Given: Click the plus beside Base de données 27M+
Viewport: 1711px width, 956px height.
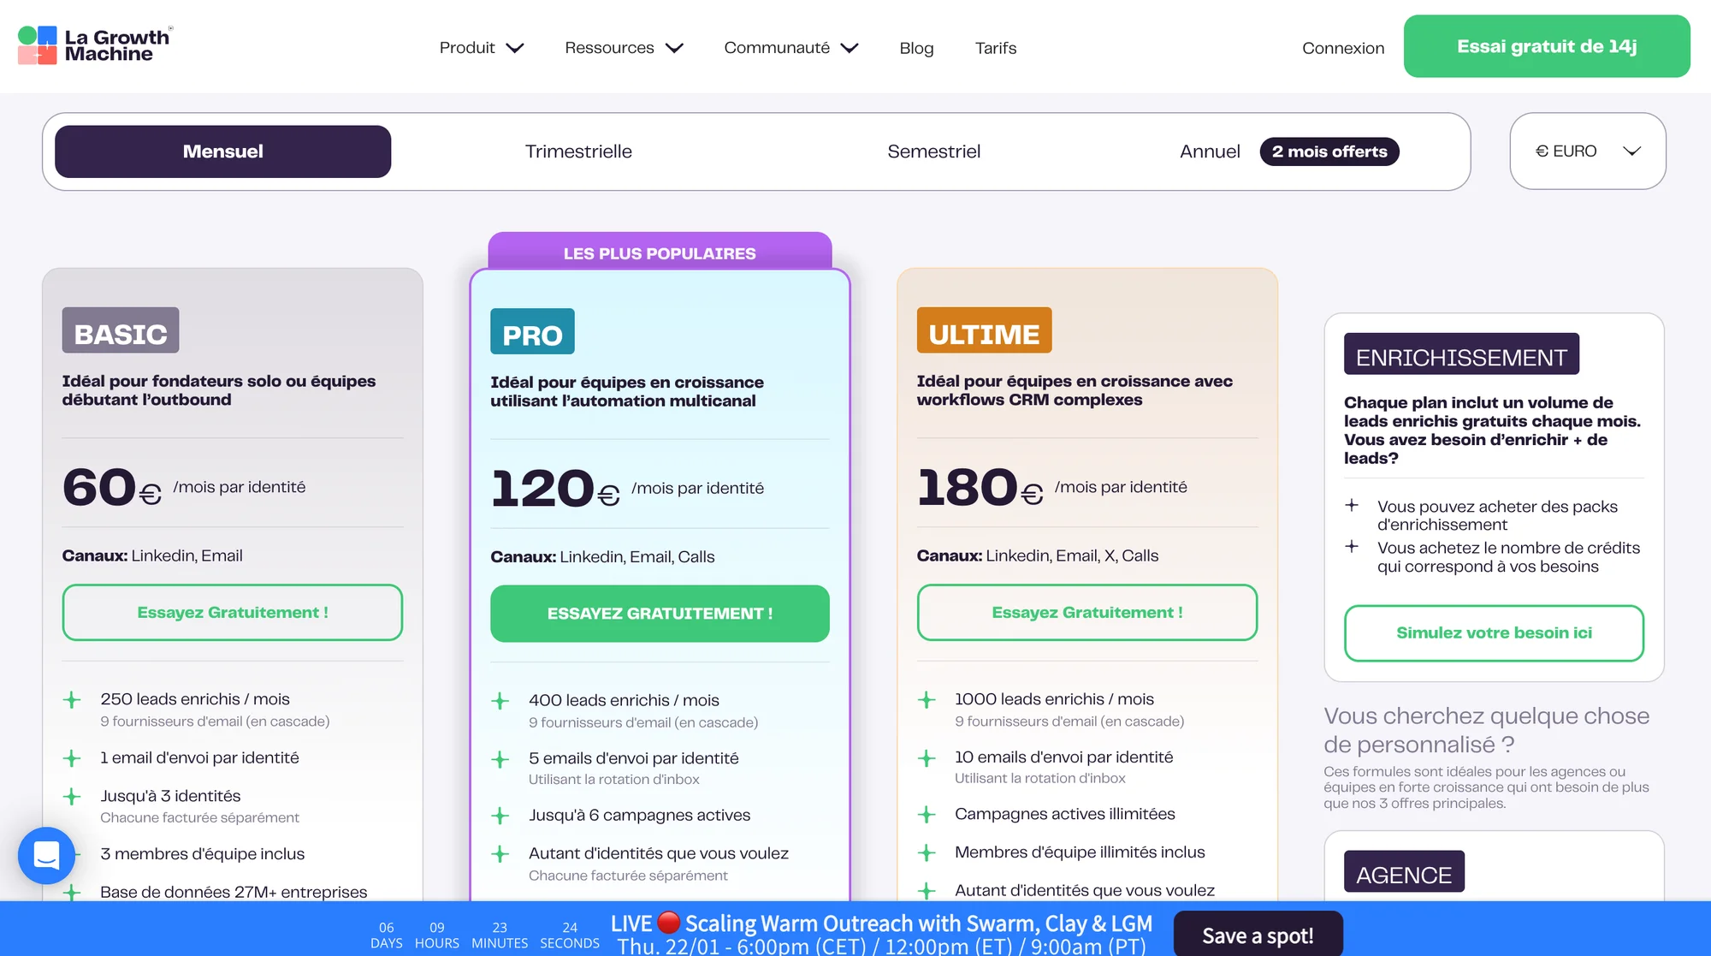Looking at the screenshot, I should [x=72, y=893].
